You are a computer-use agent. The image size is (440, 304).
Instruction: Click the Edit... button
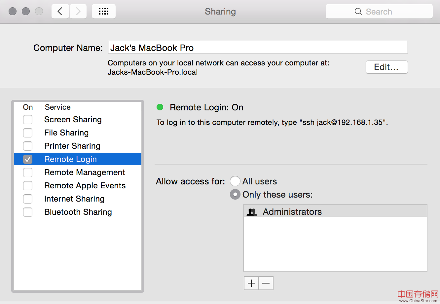pyautogui.click(x=387, y=67)
